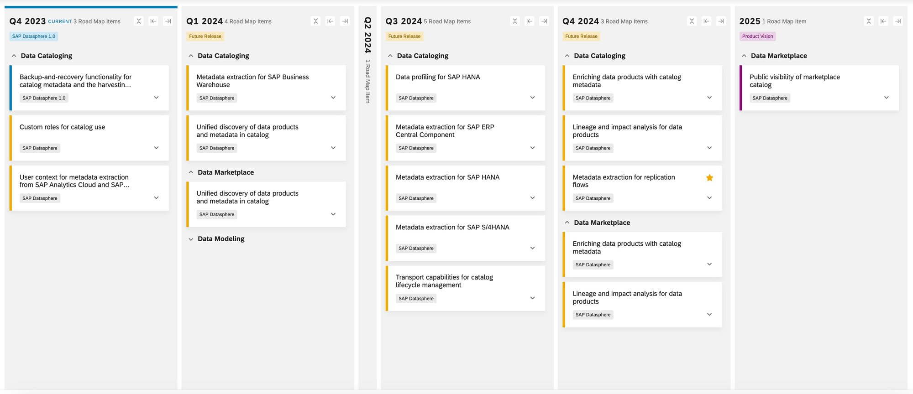Collapse the Q4 2023 column using its collapse icon
The image size is (913, 394).
tap(139, 21)
